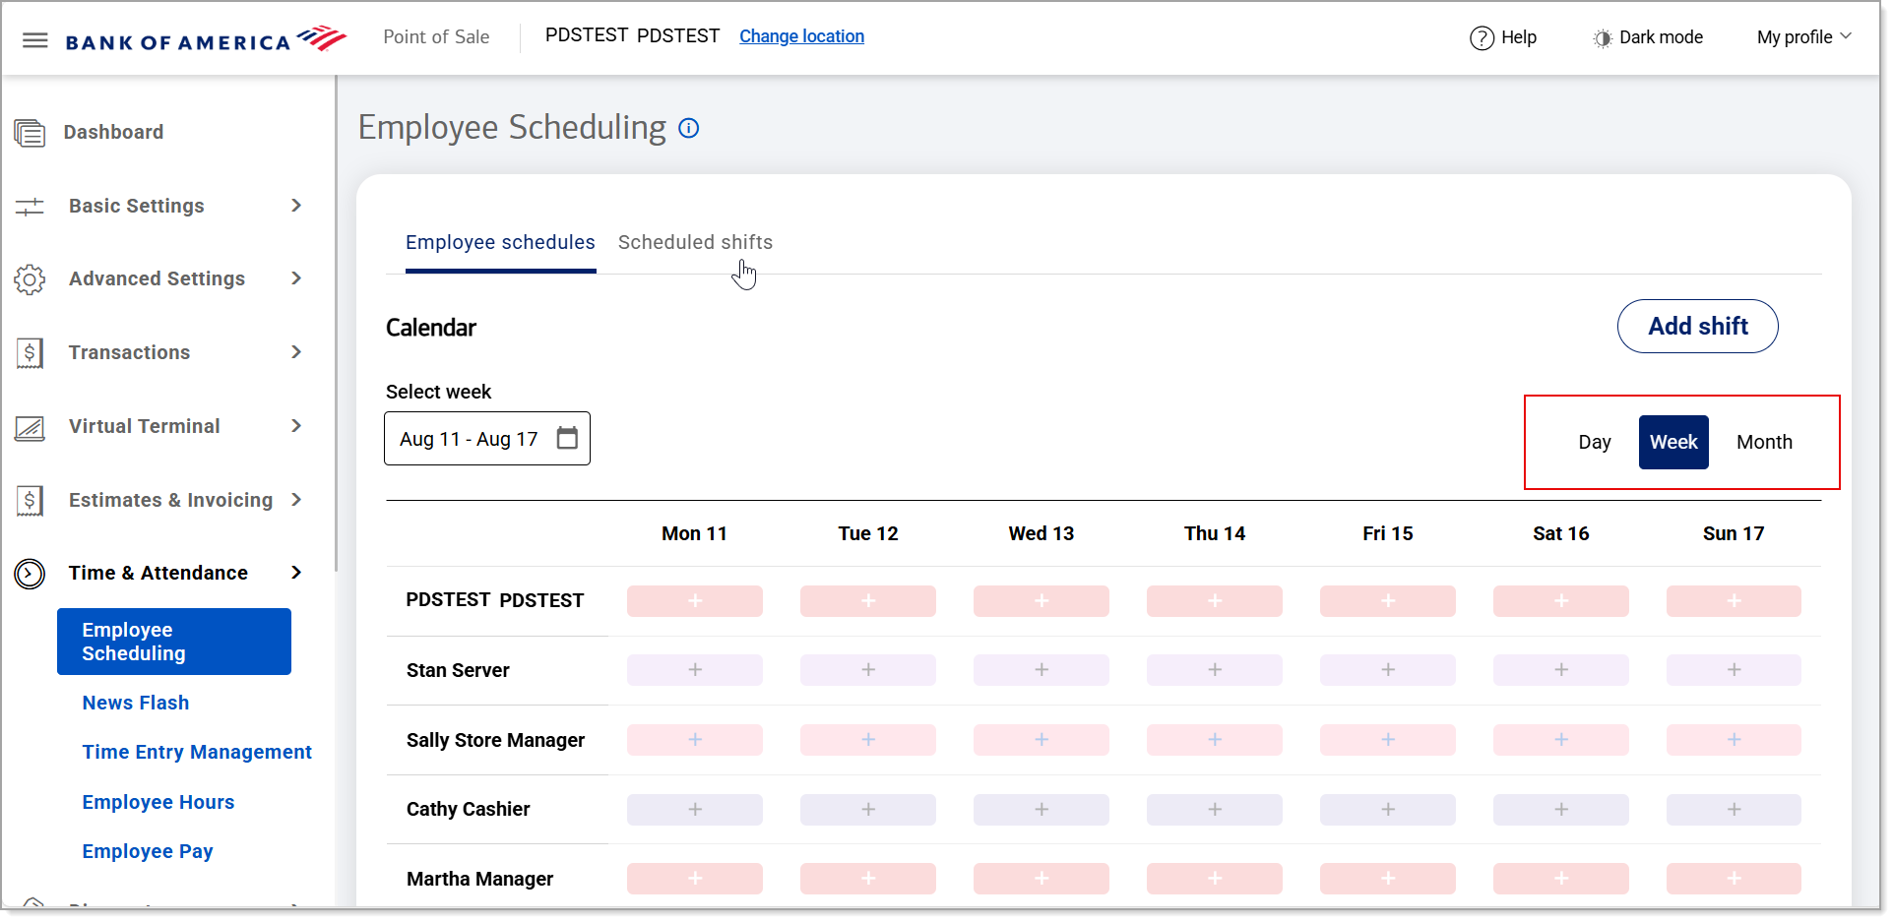Click the Sally Store Manager employee name
Image resolution: width=1893 pixels, height=922 pixels.
pos(495,740)
